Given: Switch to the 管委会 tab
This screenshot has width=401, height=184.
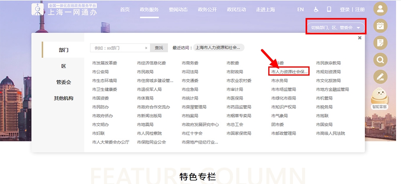Looking at the screenshot, I should 63,82.
